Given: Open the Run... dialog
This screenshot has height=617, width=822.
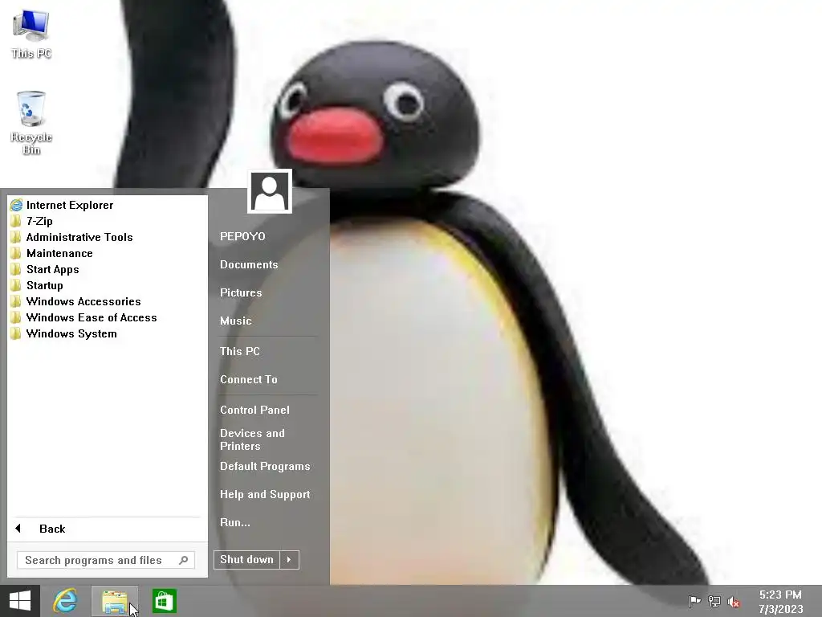Looking at the screenshot, I should 235,522.
